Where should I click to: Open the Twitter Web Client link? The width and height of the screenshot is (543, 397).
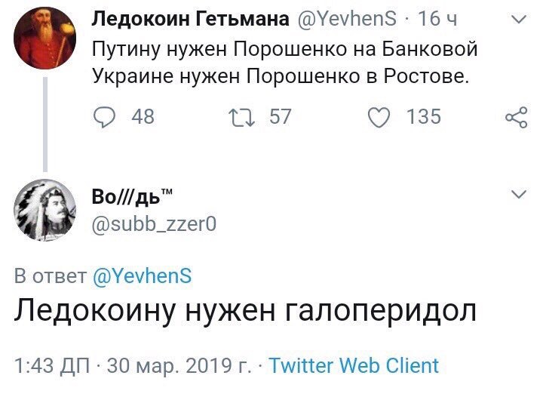354,366
